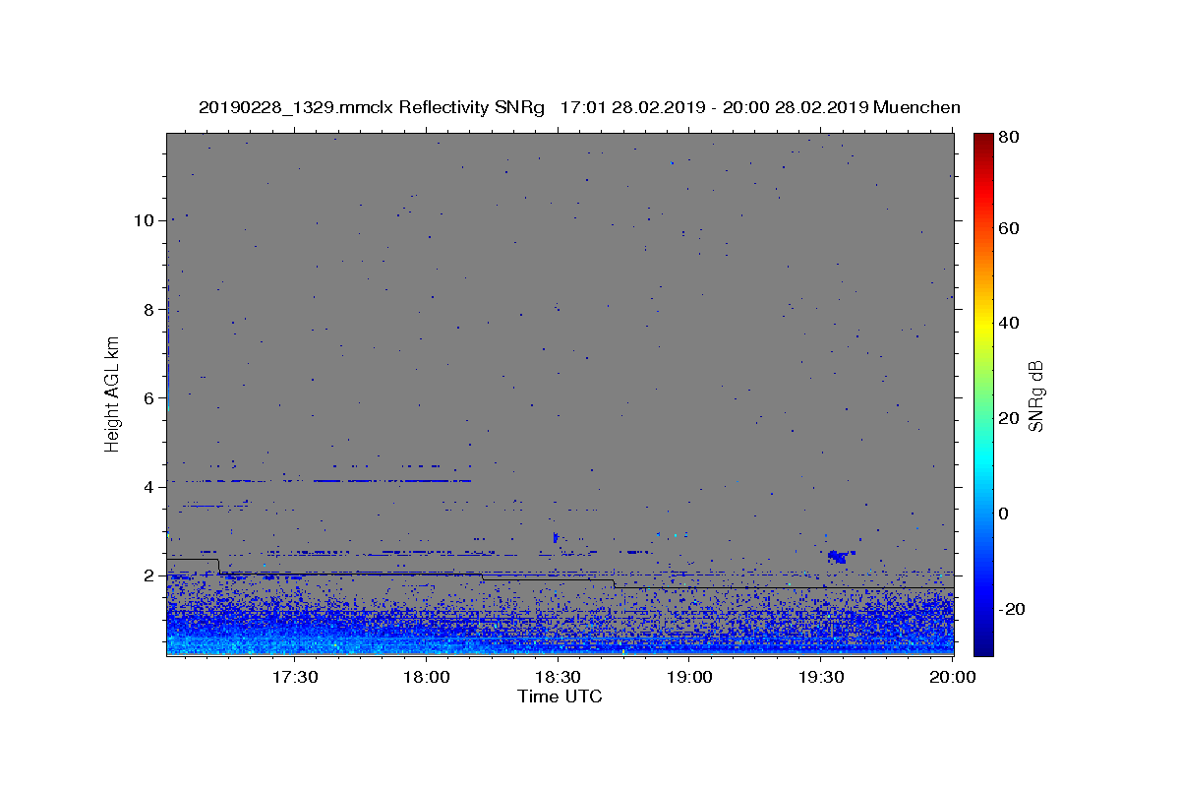Click the blue echo cluster near 19:30 at 2.4 km
The image size is (1180, 787).
point(838,557)
